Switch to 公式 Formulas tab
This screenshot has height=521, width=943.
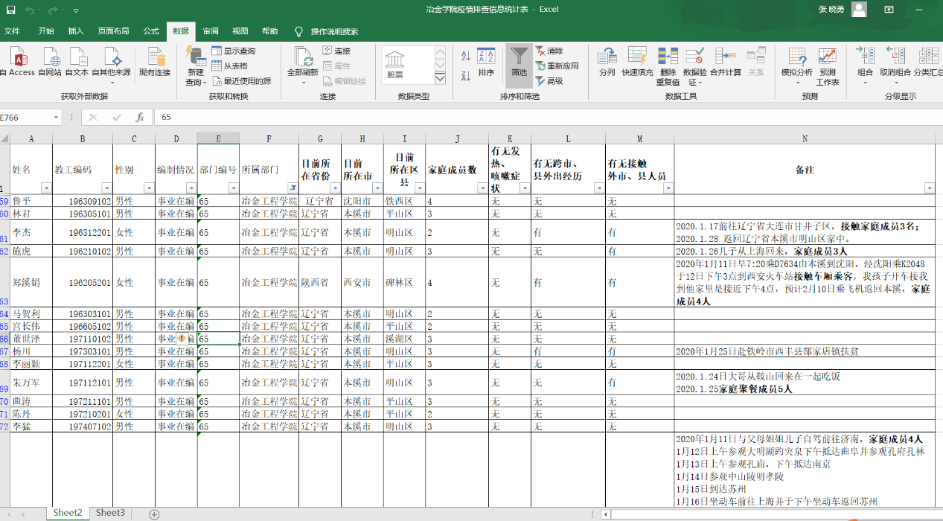tap(151, 31)
